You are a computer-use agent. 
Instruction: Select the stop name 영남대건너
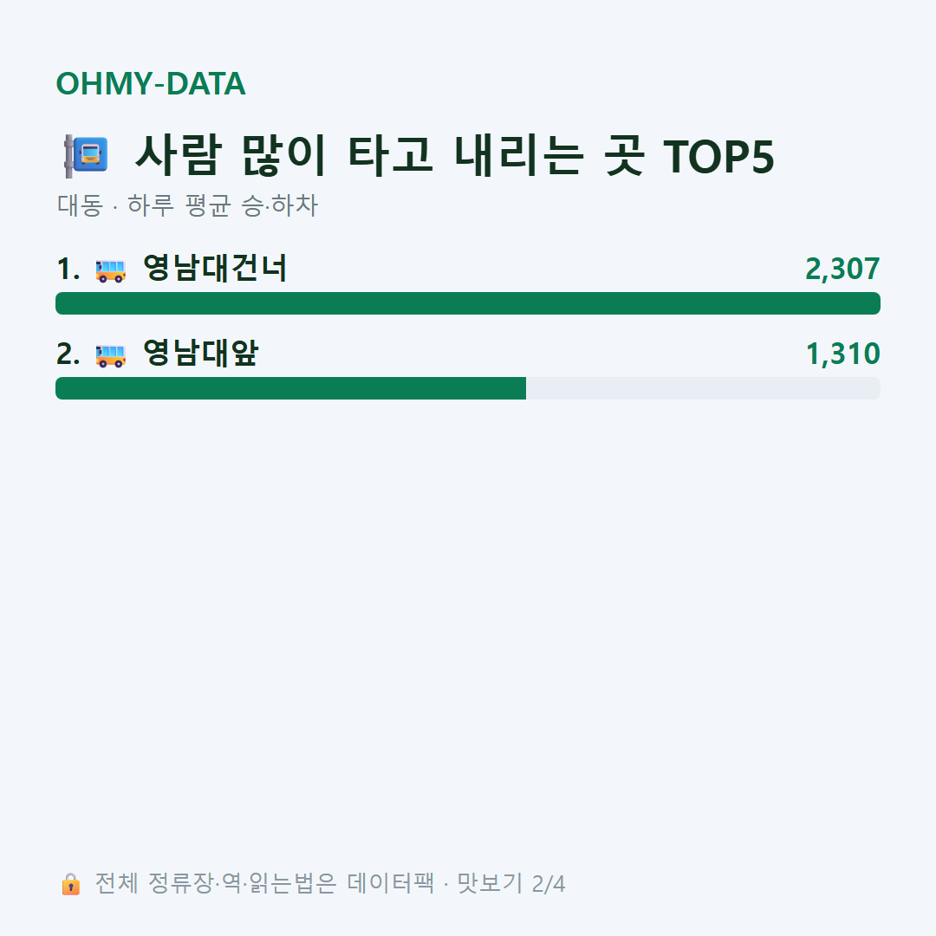[215, 268]
